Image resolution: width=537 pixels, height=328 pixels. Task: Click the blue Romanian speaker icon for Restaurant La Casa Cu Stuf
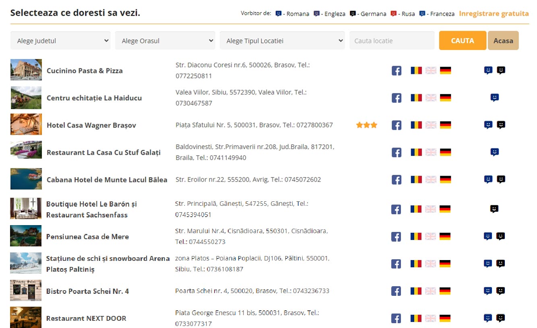494,152
